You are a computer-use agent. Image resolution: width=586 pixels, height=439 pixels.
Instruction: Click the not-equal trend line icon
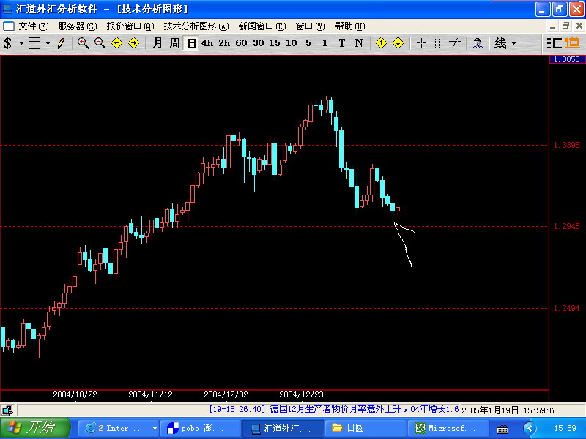tap(454, 43)
